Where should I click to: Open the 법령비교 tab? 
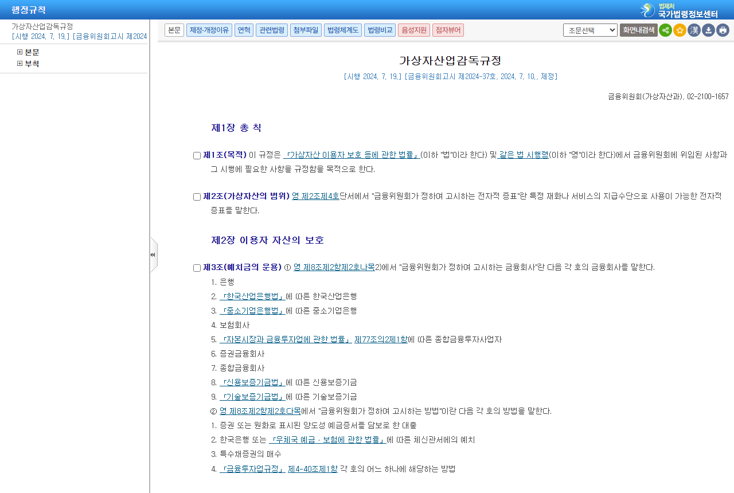point(380,30)
